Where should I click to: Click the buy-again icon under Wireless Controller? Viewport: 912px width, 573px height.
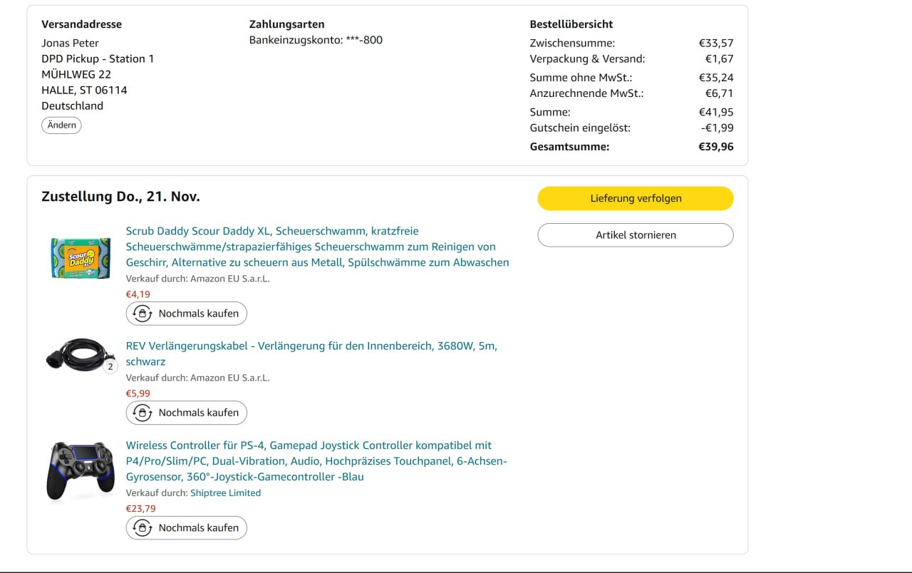tap(142, 528)
